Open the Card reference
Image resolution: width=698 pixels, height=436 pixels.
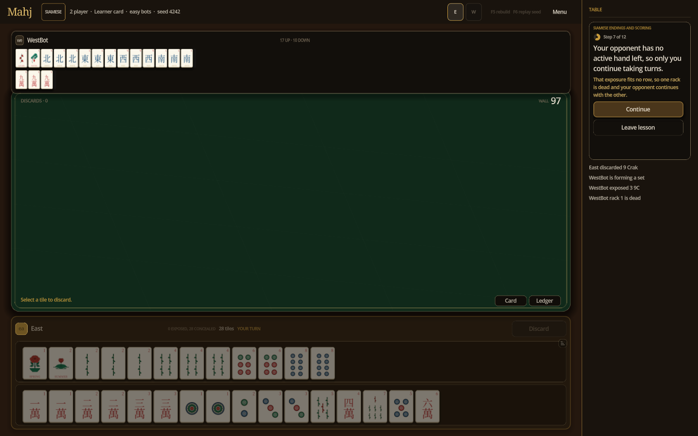pos(510,301)
